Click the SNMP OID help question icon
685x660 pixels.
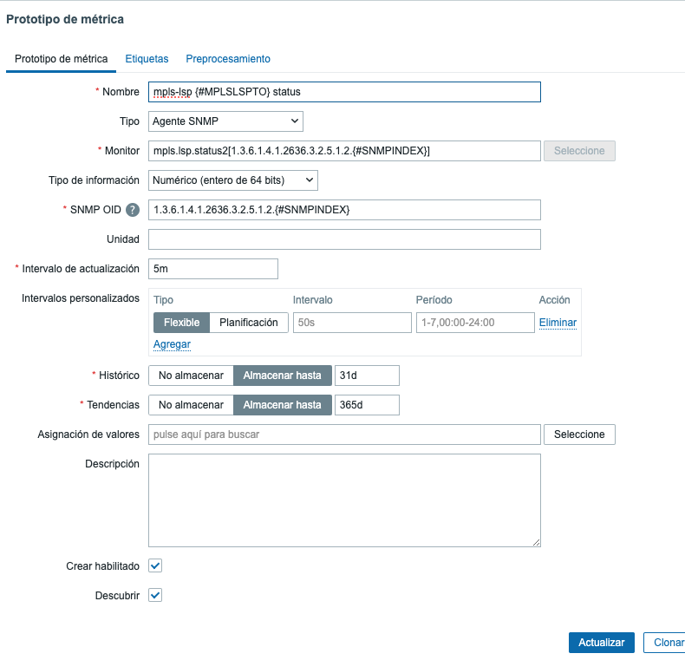(x=133, y=210)
